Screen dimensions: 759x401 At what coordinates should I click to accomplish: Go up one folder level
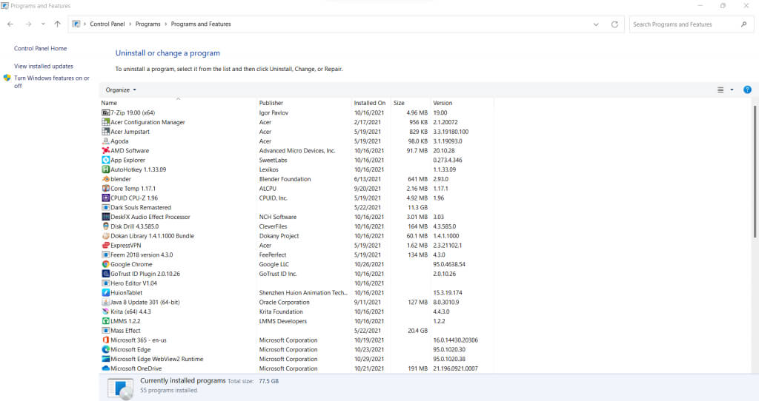58,24
